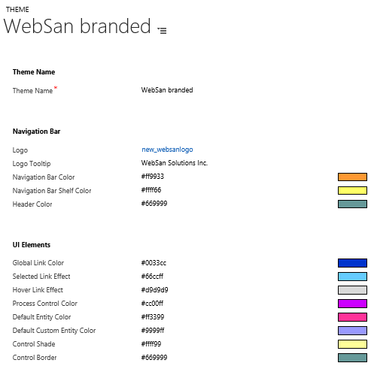Viewport: 371px width, 372px height.
Task: Click the Hover Link Effect gray swatch
Action: [x=352, y=290]
